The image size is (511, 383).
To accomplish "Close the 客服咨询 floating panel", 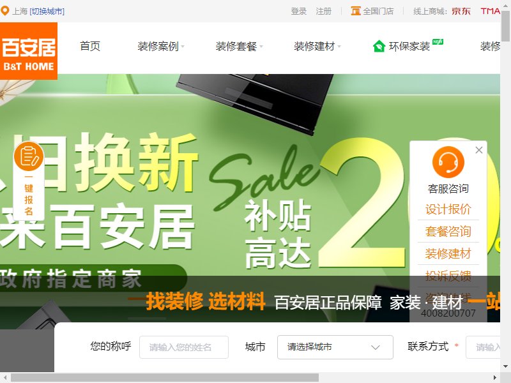I will click(x=478, y=150).
